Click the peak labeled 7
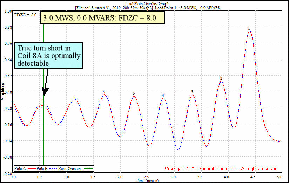Viewport: 289px width, 183px height. pos(75,97)
